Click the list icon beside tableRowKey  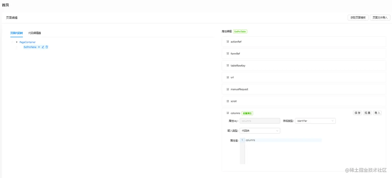click(x=227, y=66)
